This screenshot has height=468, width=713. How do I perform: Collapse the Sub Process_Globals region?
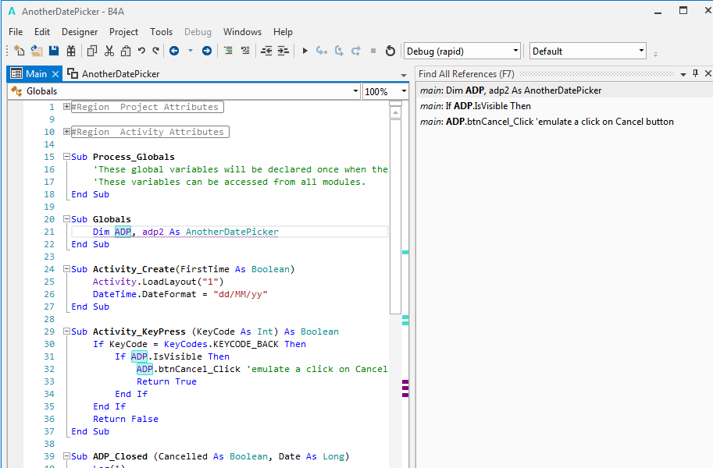66,156
